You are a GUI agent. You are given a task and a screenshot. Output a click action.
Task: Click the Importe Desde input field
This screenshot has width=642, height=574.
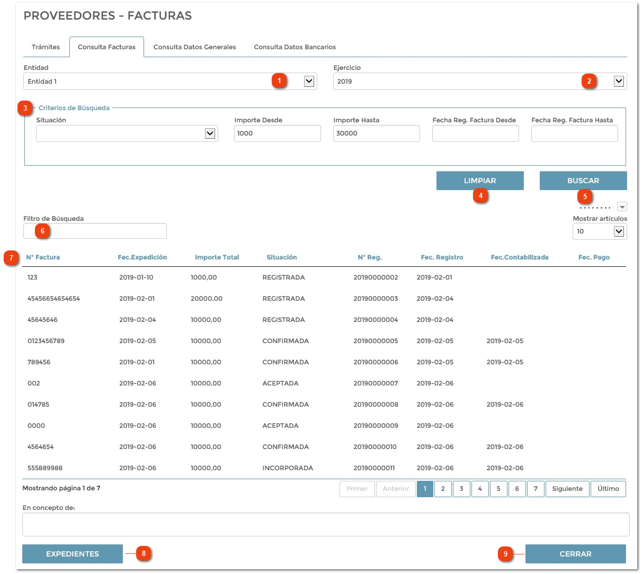coord(277,133)
